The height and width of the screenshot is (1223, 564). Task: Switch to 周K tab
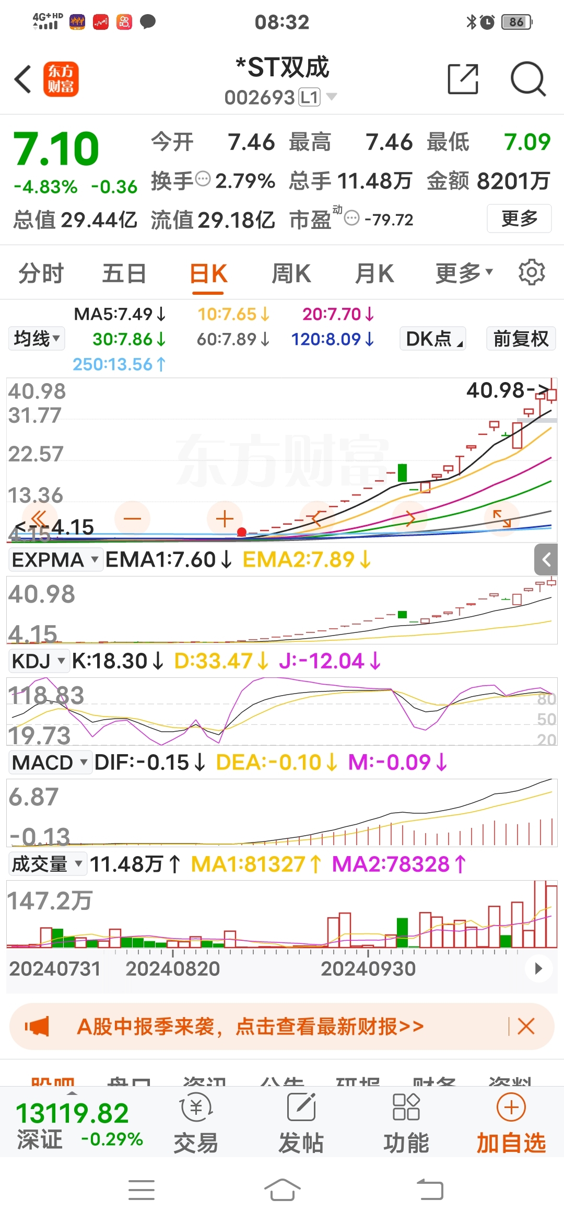[291, 273]
